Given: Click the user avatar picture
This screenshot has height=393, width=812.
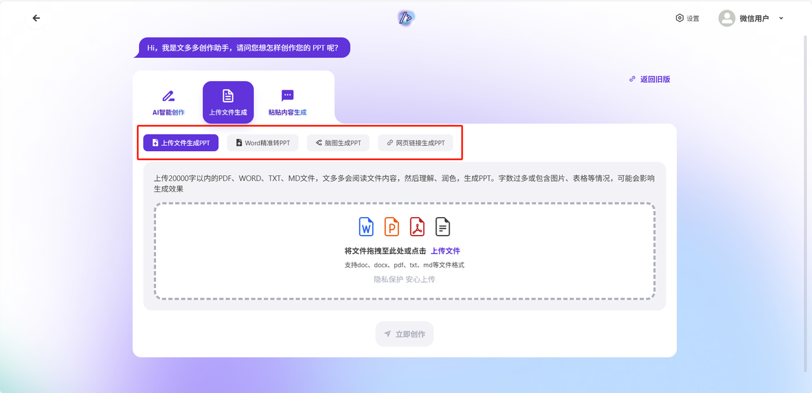Looking at the screenshot, I should 726,18.
